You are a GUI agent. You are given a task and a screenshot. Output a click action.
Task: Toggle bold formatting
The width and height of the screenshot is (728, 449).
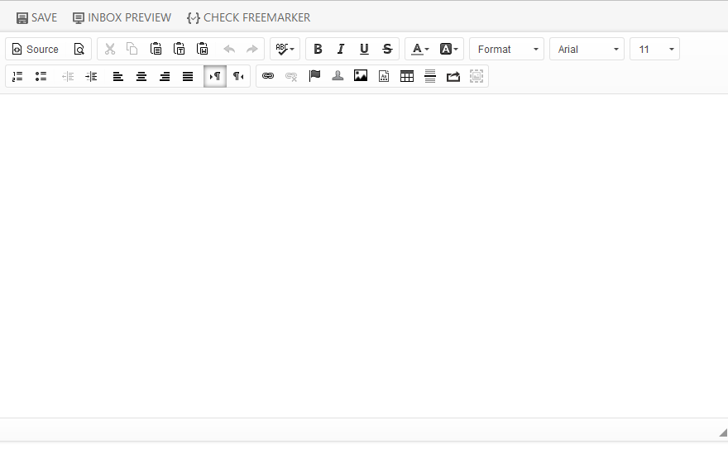(318, 49)
